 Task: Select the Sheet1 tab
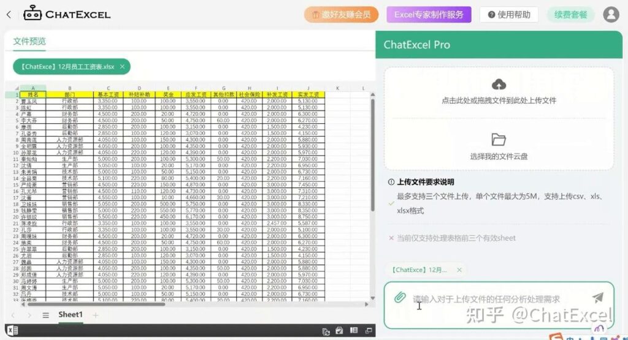point(71,315)
